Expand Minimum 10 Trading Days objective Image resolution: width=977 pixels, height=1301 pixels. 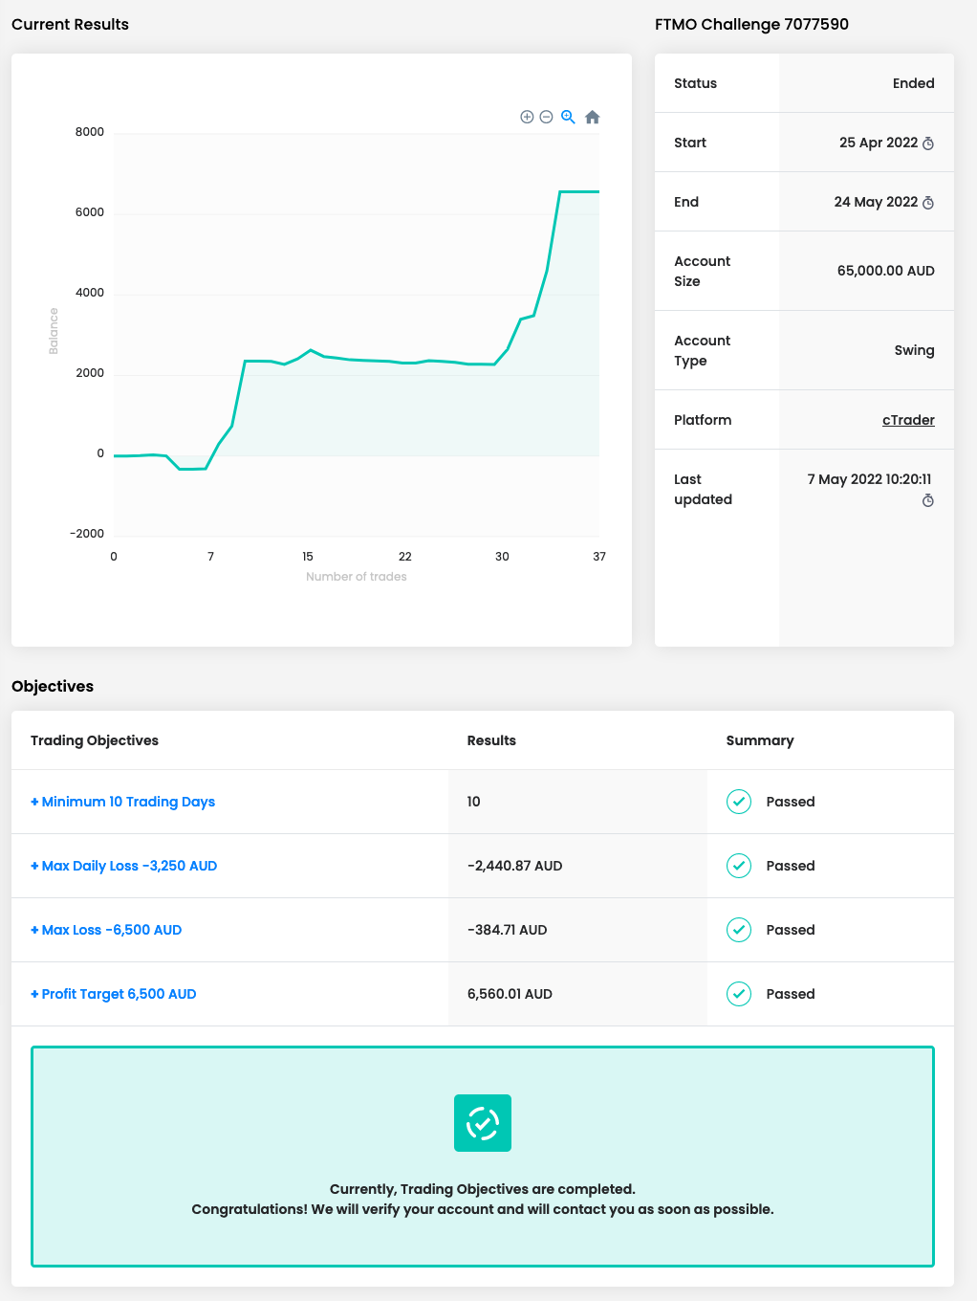tap(122, 802)
